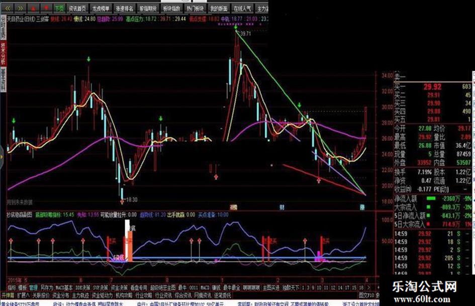
Task: Switch to 基本资料 vertical sidebar tab
Action: pyautogui.click(x=3, y=79)
